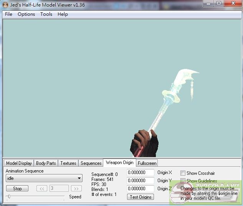Viewport: 243px width, 206px height.
Task: Click the Origin X input field
Action: pos(141,173)
